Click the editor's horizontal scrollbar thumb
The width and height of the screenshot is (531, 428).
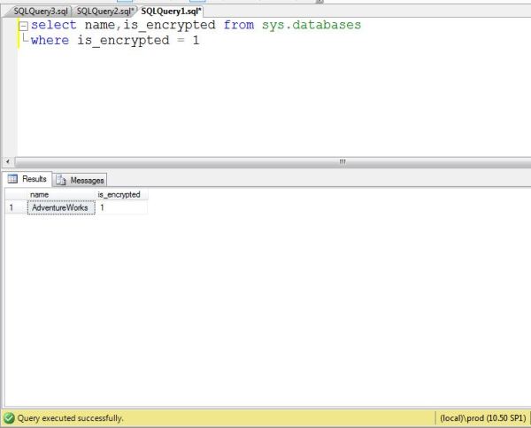[342, 161]
